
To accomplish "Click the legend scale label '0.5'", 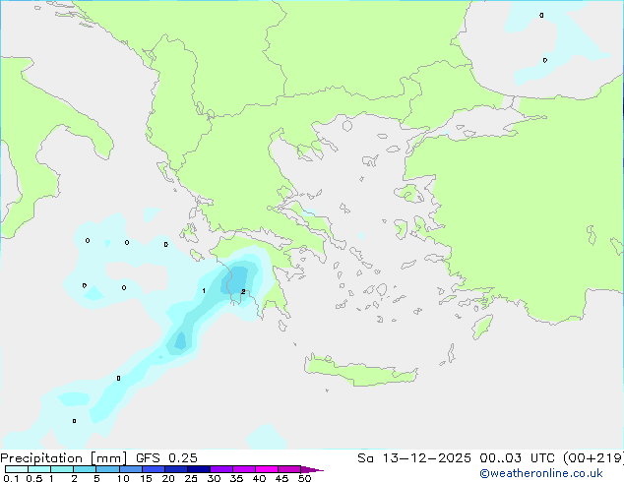I will point(34,478).
